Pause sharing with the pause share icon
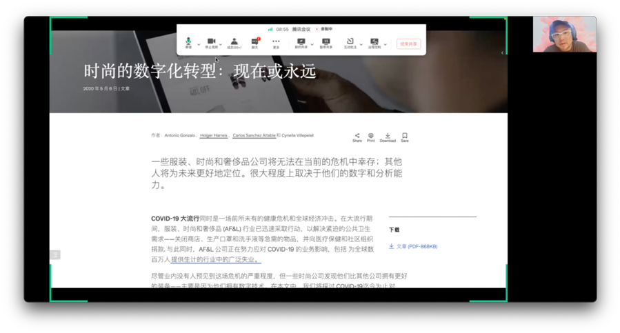This screenshot has width=620, height=333. [x=326, y=43]
